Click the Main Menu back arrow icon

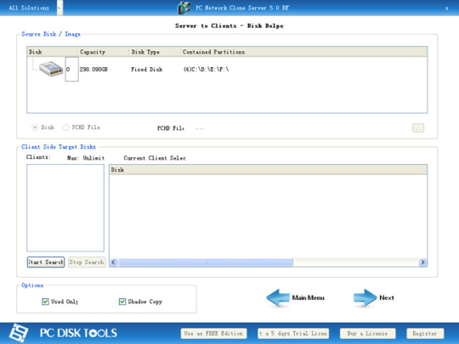click(x=278, y=298)
